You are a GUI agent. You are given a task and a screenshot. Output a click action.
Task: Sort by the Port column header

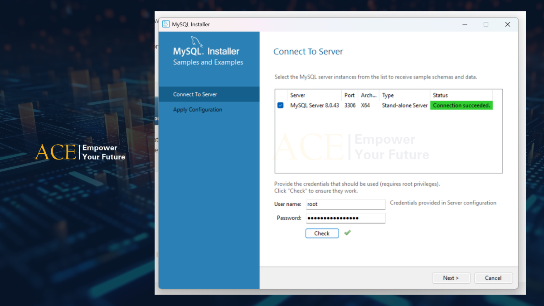(x=350, y=95)
